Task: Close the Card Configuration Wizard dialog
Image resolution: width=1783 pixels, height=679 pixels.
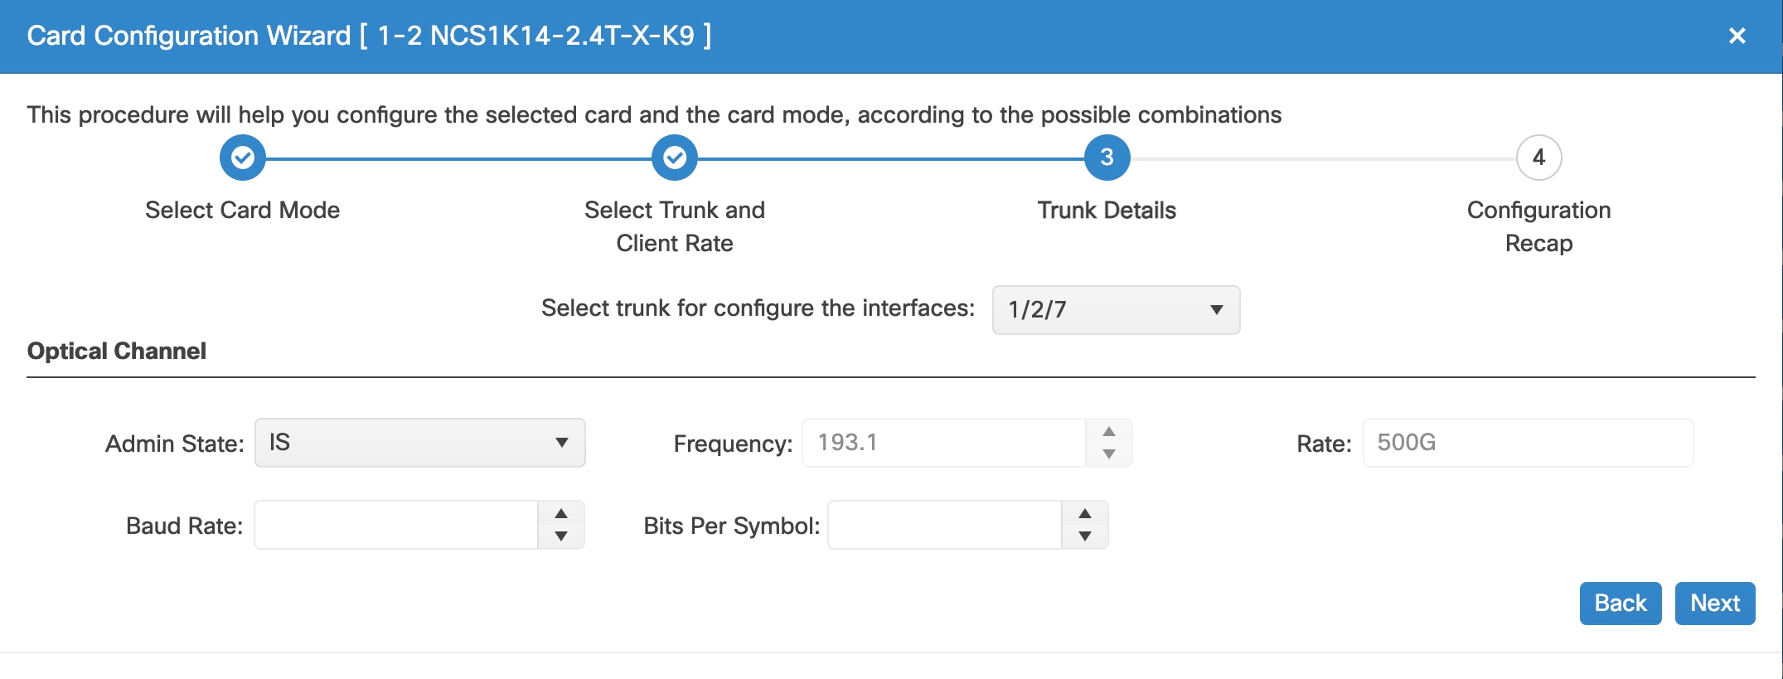Action: coord(1737,36)
